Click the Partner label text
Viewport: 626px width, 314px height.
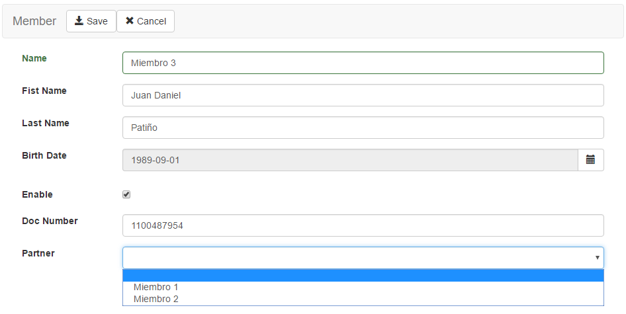click(38, 253)
